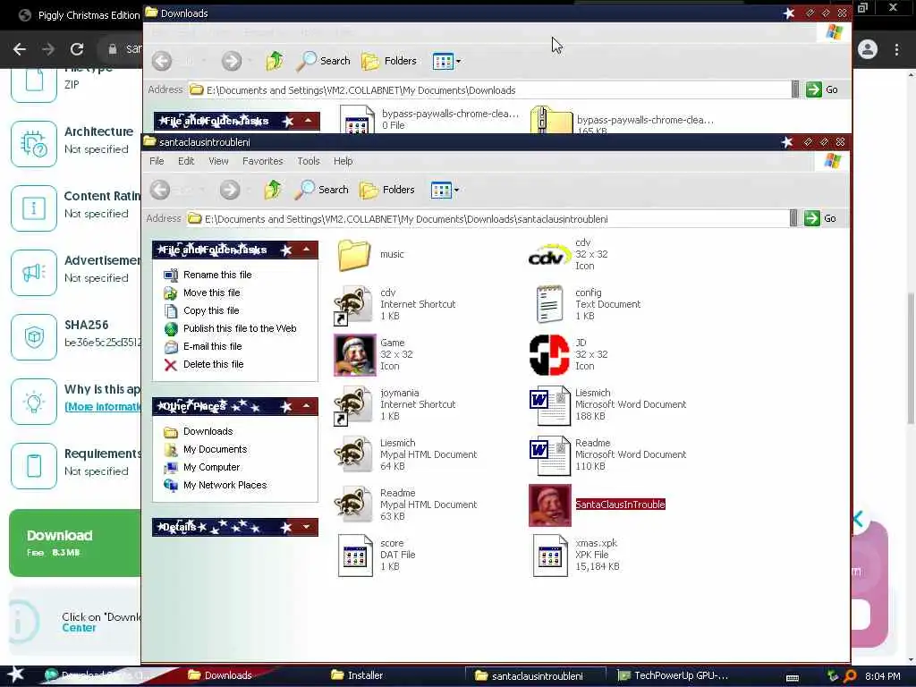The width and height of the screenshot is (916, 687).
Task: Click the address field in Downloads window
Action: click(x=489, y=90)
